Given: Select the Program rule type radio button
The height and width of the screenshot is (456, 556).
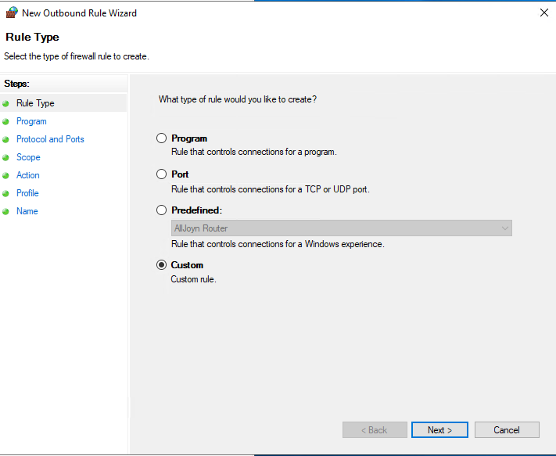Looking at the screenshot, I should pos(162,138).
